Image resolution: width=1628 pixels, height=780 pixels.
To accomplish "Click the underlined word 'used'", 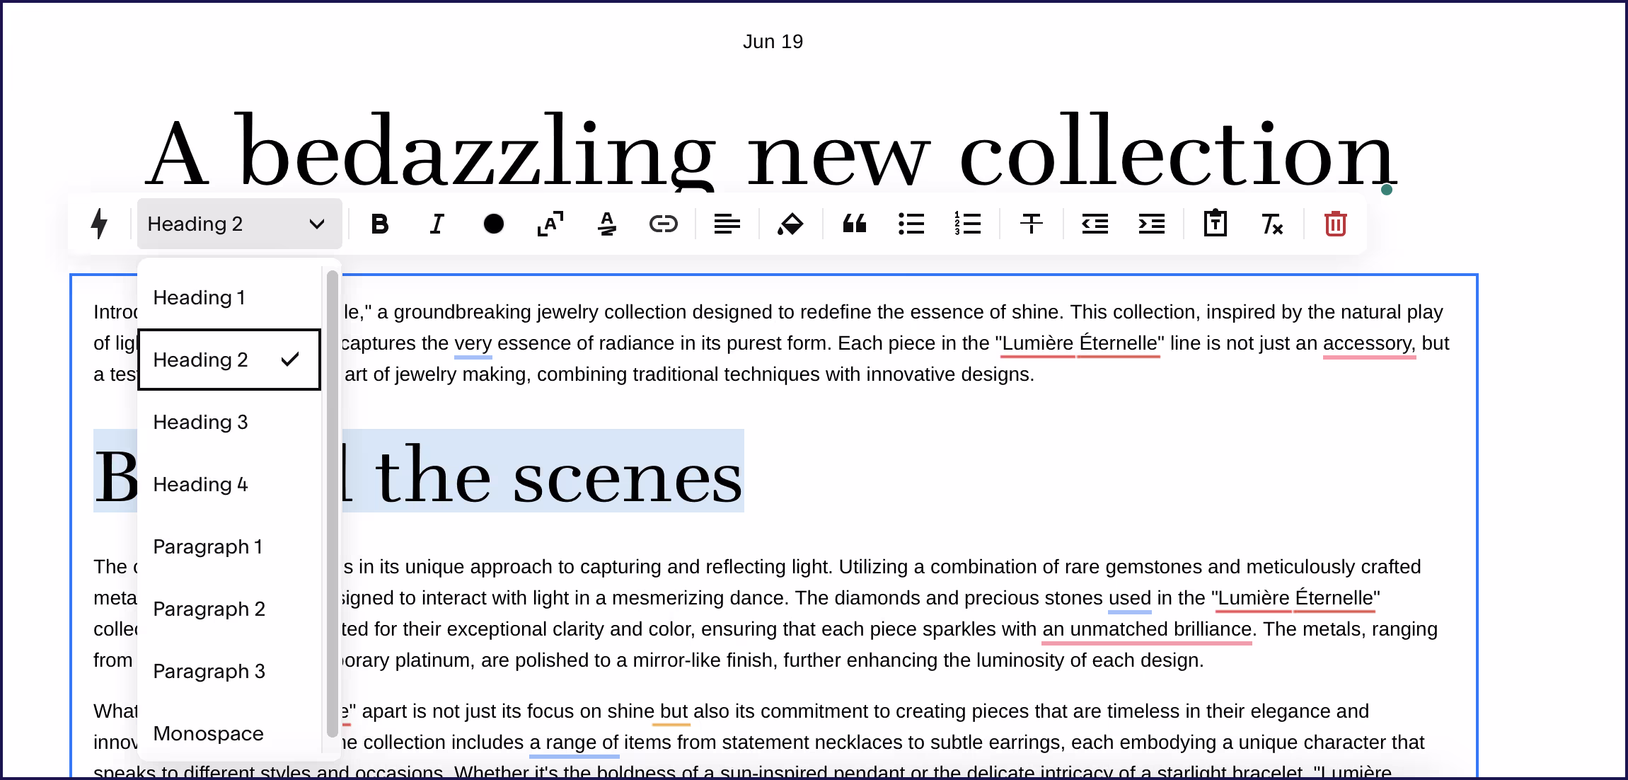I will (x=1130, y=598).
